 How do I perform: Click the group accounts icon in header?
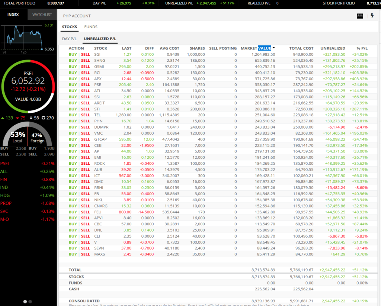click(359, 16)
